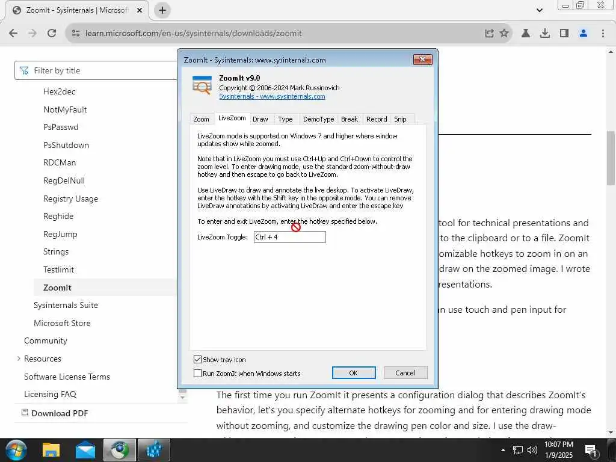
Task: Open PsPasswd in the sidebar
Action: pyautogui.click(x=61, y=128)
